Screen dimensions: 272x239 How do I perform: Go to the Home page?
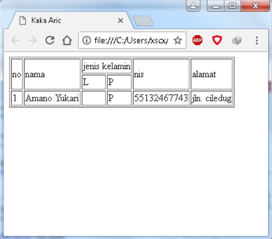pyautogui.click(x=67, y=40)
